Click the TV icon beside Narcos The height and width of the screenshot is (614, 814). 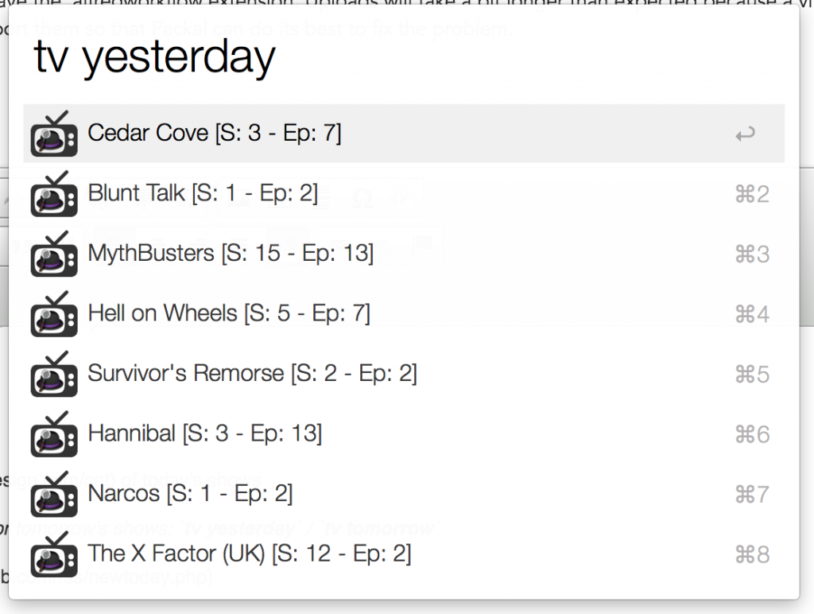point(54,494)
